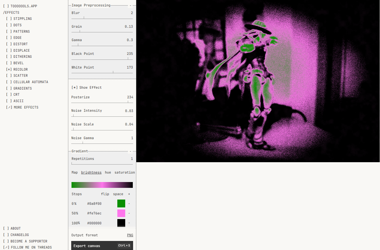Image resolution: width=380 pixels, height=250 pixels.
Task: Open the PNG output format selector
Action: click(x=130, y=235)
